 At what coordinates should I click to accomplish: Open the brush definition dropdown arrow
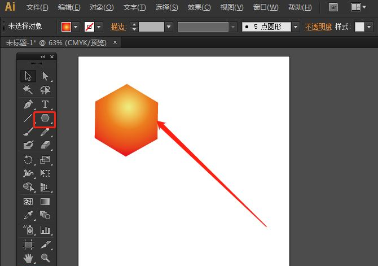tap(296, 27)
